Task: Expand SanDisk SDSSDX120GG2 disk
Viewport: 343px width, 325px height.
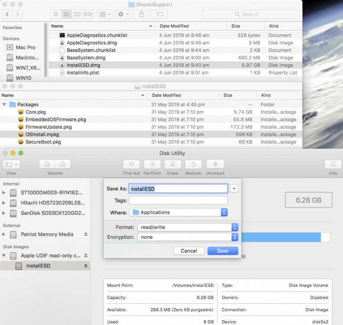Action: tap(4, 213)
